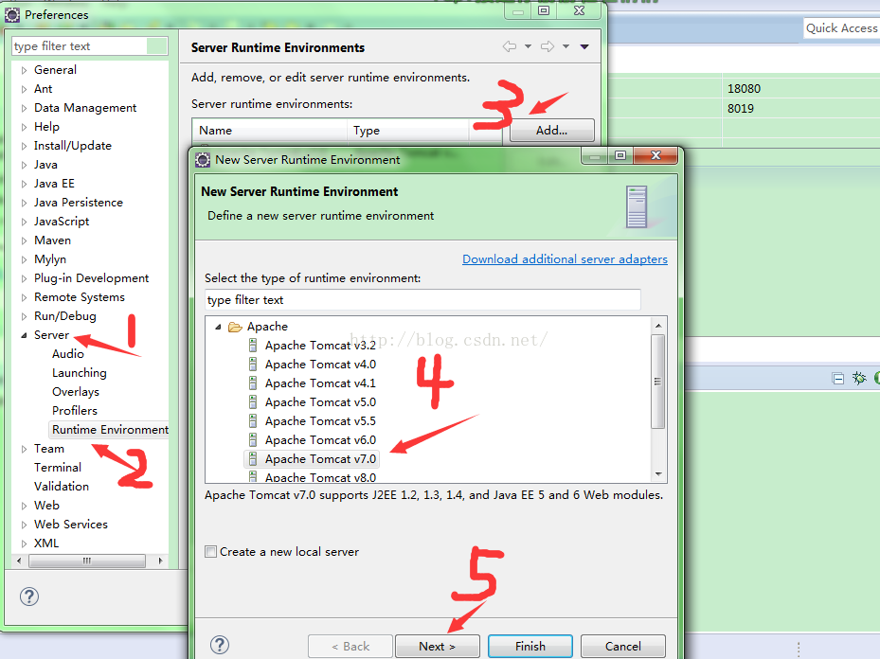Select the XML preferences entry

(46, 543)
